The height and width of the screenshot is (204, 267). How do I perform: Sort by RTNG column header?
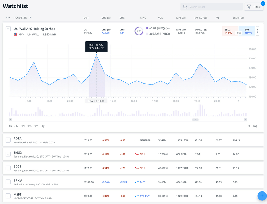(143, 18)
